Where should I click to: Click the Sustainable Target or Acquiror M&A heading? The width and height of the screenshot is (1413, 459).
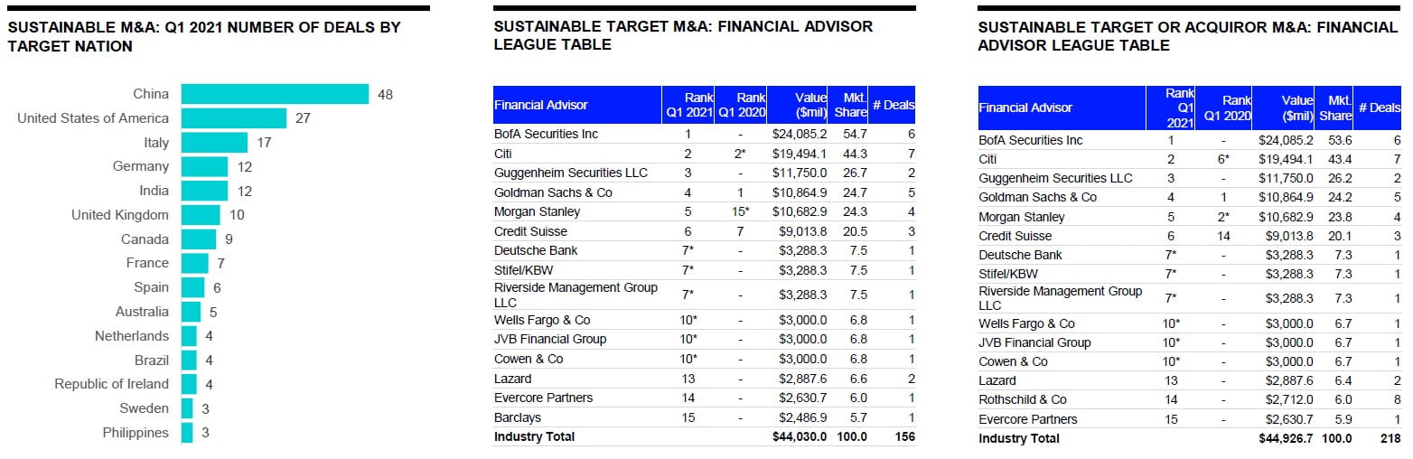click(1187, 36)
